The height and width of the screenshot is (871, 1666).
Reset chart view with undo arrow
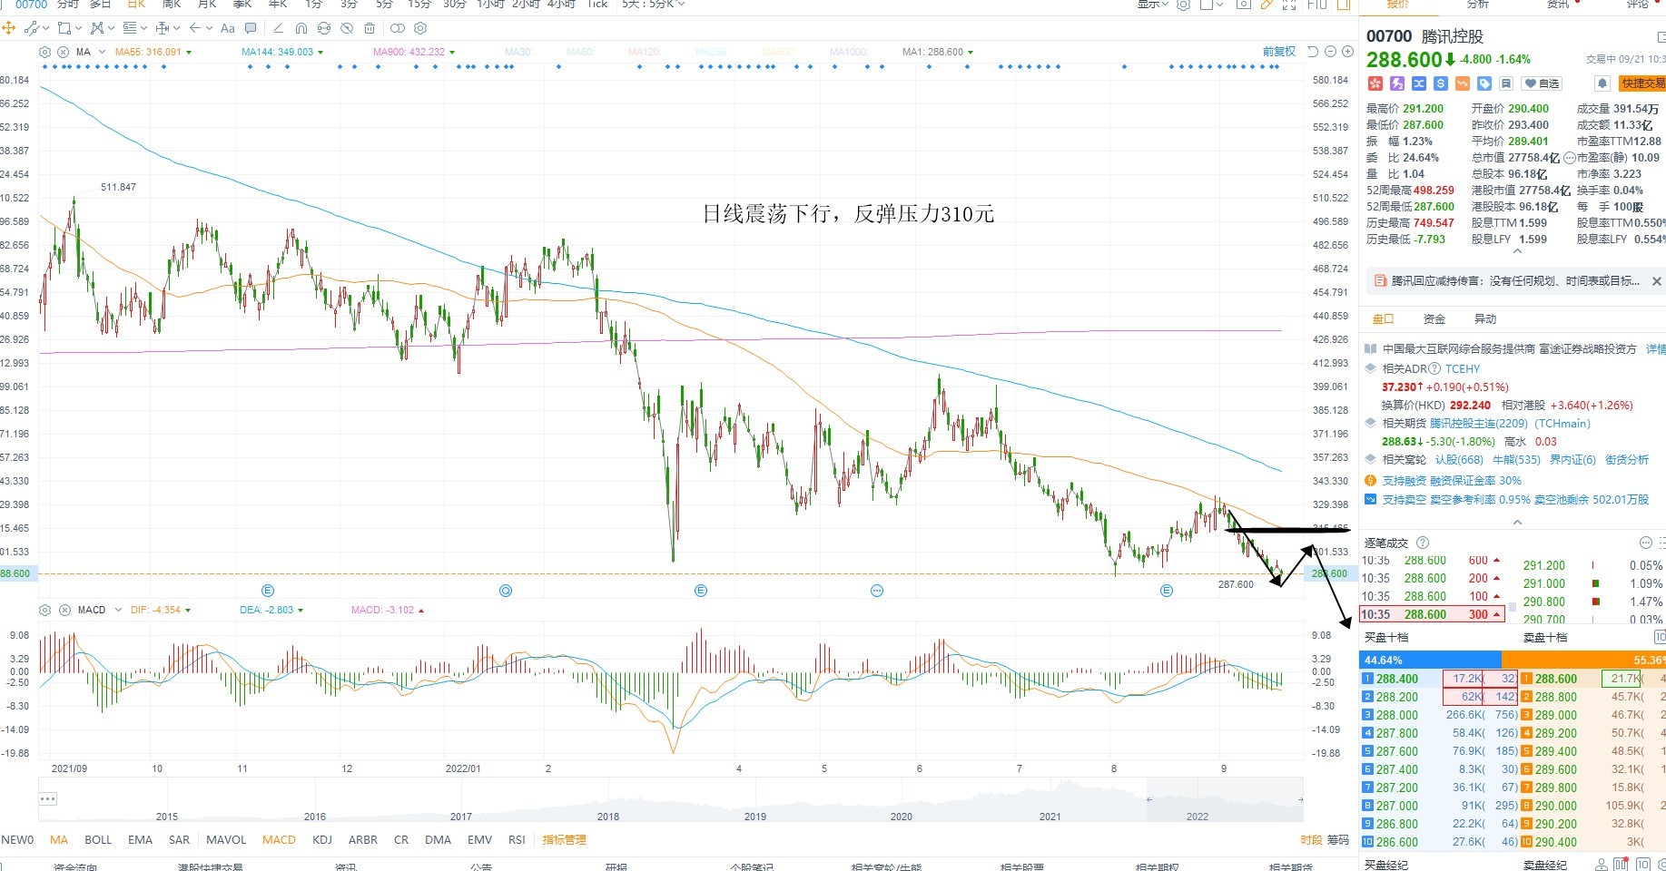(x=1313, y=52)
